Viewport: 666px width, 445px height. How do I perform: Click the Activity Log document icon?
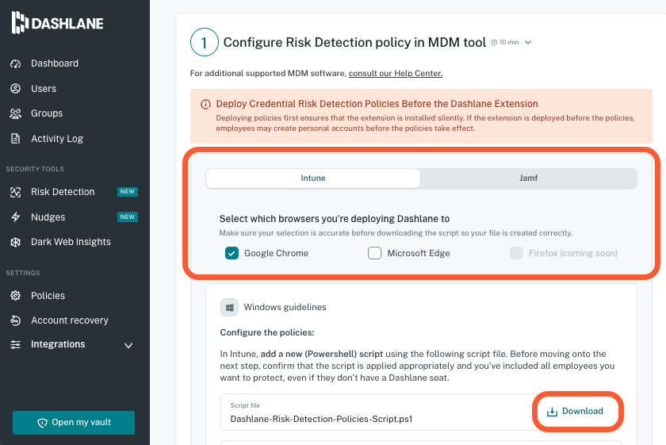[x=16, y=139]
